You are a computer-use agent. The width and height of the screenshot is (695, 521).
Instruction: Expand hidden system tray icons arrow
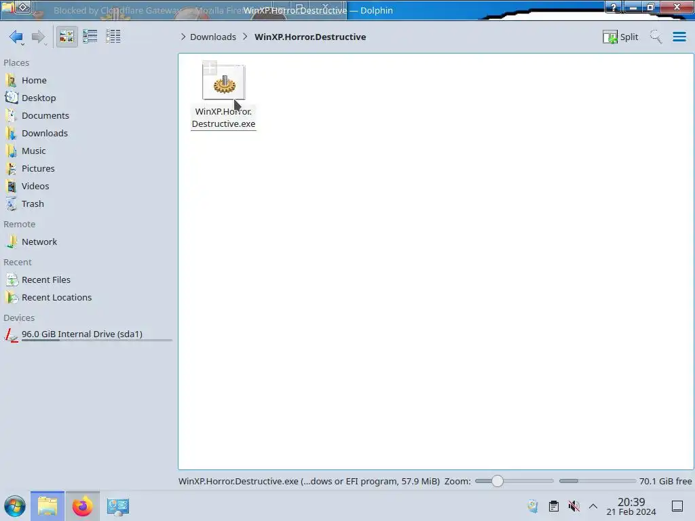point(593,506)
